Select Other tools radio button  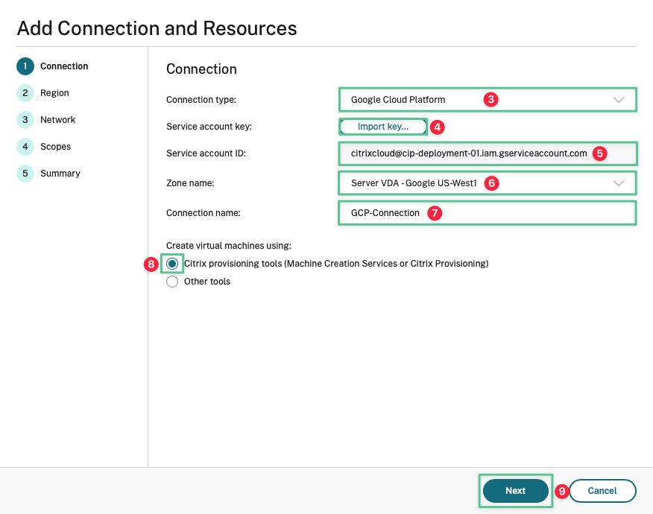pos(172,282)
